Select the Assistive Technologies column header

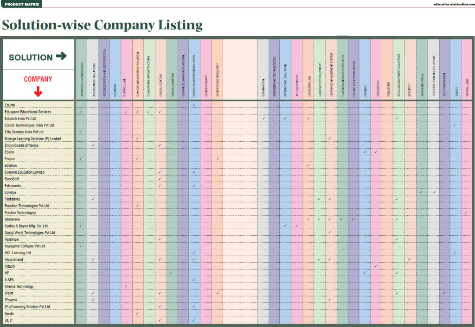[x=82, y=69]
